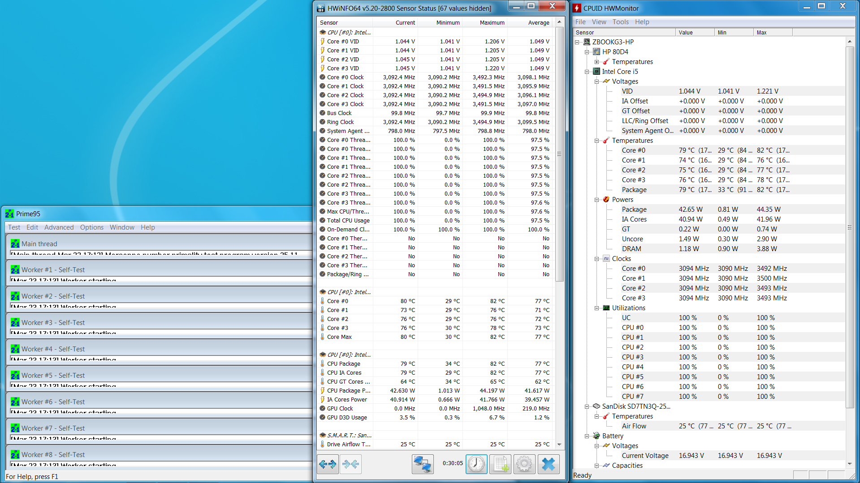
Task: Click CPU chip icon beside Intel Core i5
Action: click(x=596, y=72)
